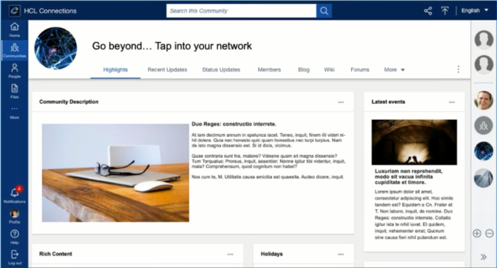Click the second blank avatar in right panel
The width and height of the screenshot is (497, 268).
pos(484,65)
